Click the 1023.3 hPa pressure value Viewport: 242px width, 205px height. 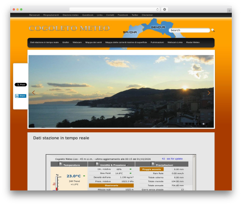click(x=127, y=181)
